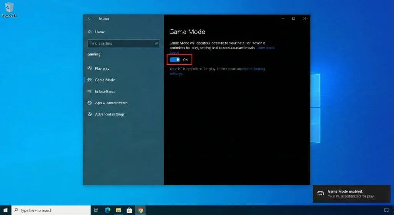The width and height of the screenshot is (394, 215).
Task: Click the Find a setting field
Action: pos(121,43)
